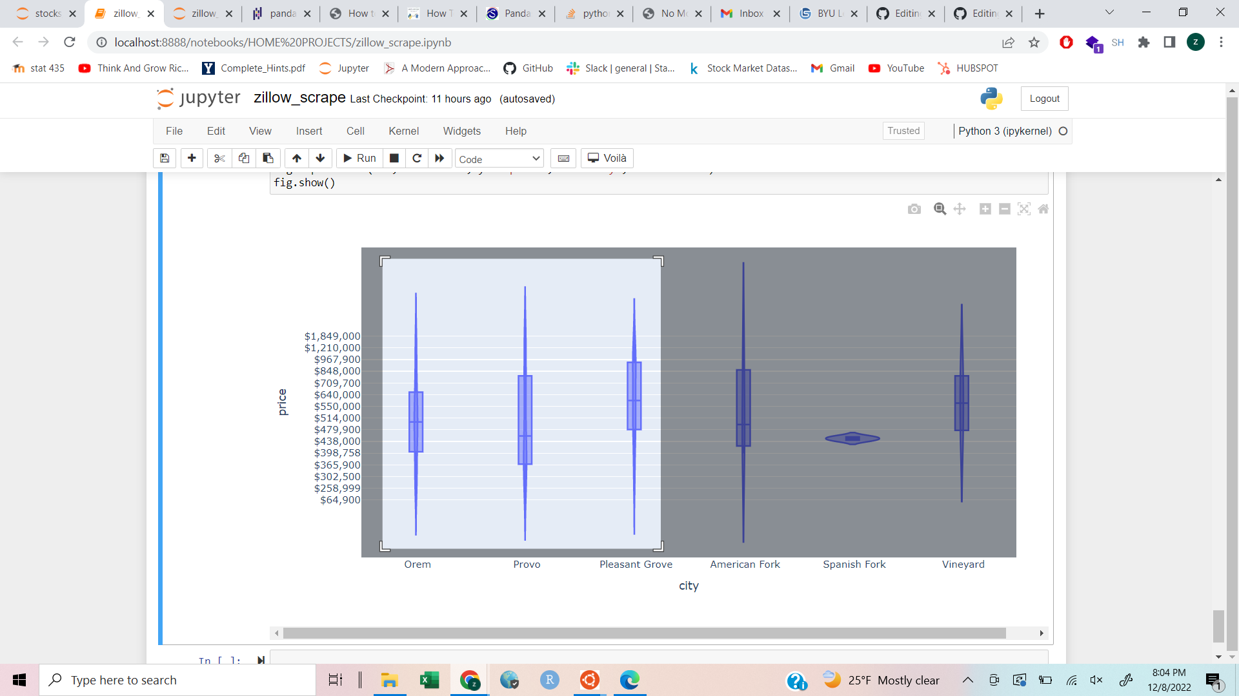1239x696 pixels.
Task: Click the Plotly autoscale icon
Action: (x=1024, y=209)
